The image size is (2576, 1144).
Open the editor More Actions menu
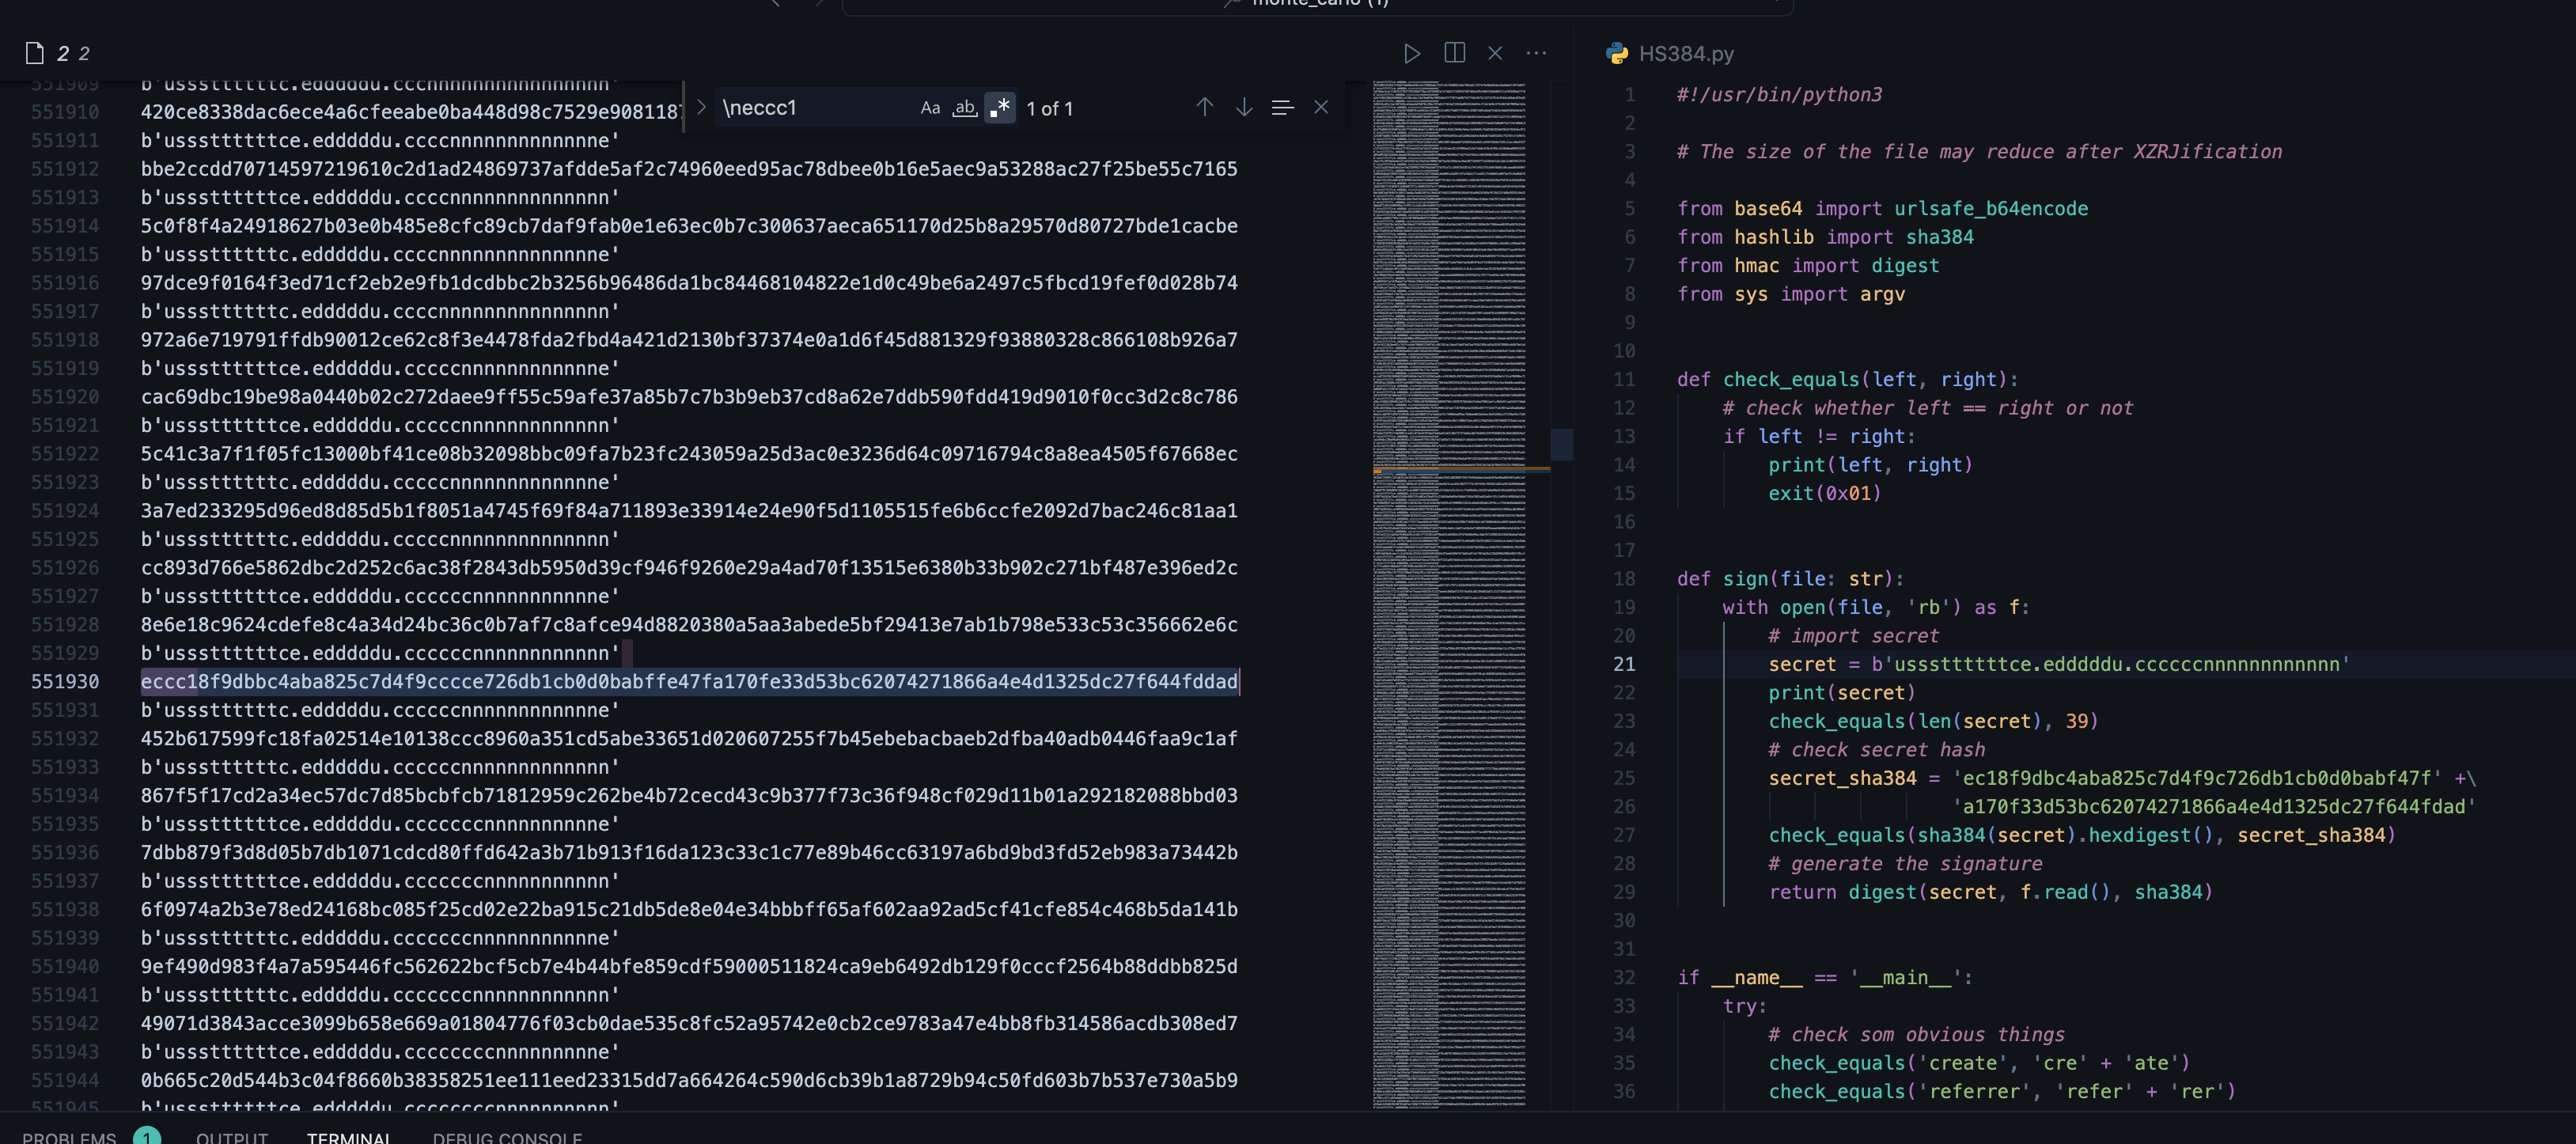(1536, 53)
